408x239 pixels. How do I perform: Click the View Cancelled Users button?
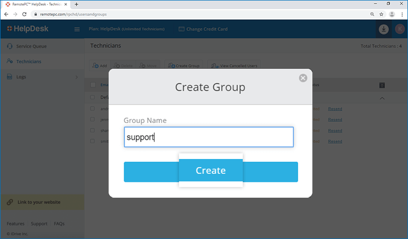click(235, 66)
